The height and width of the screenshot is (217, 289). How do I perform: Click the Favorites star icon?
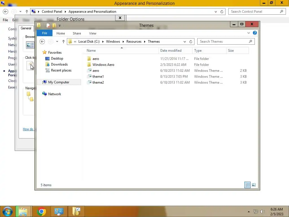click(44, 52)
